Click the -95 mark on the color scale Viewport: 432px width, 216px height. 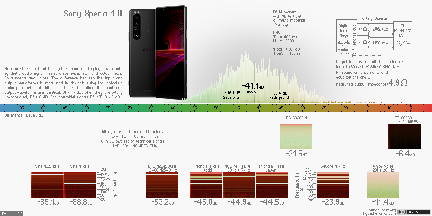[21, 108]
